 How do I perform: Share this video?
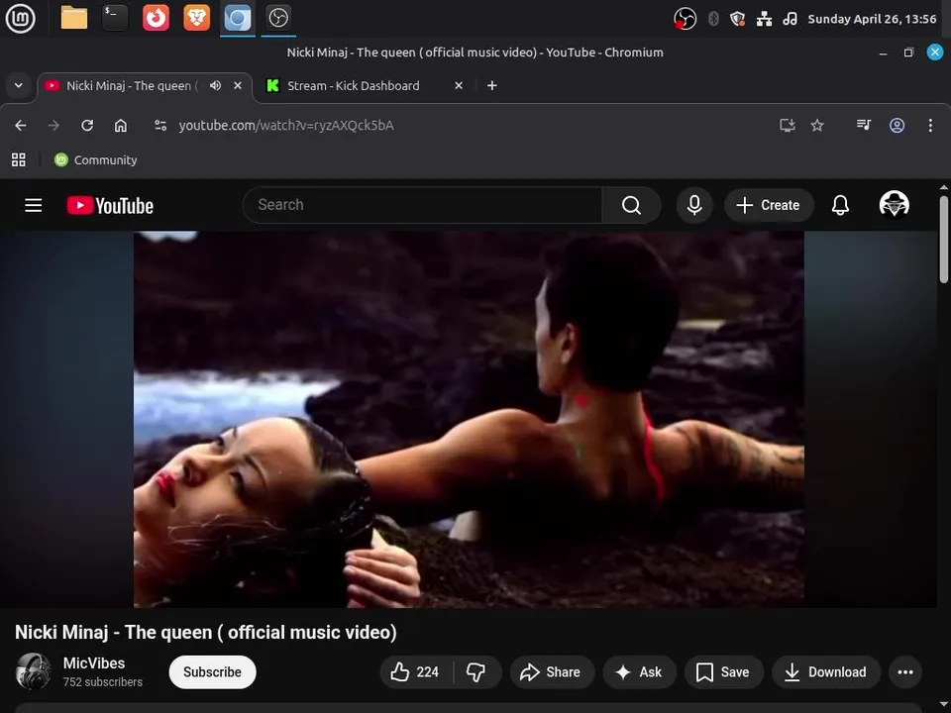(x=552, y=671)
